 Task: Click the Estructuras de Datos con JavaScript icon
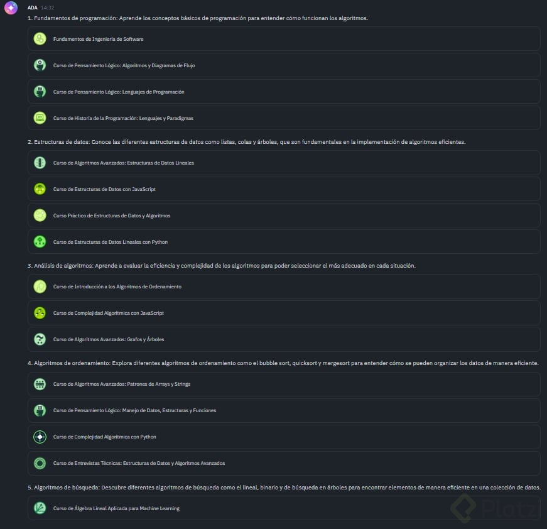pos(40,189)
